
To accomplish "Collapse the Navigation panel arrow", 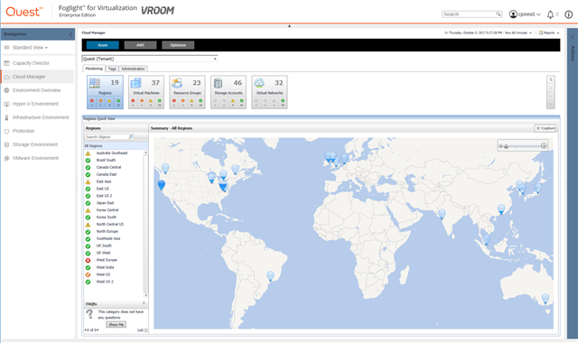I will [x=70, y=34].
